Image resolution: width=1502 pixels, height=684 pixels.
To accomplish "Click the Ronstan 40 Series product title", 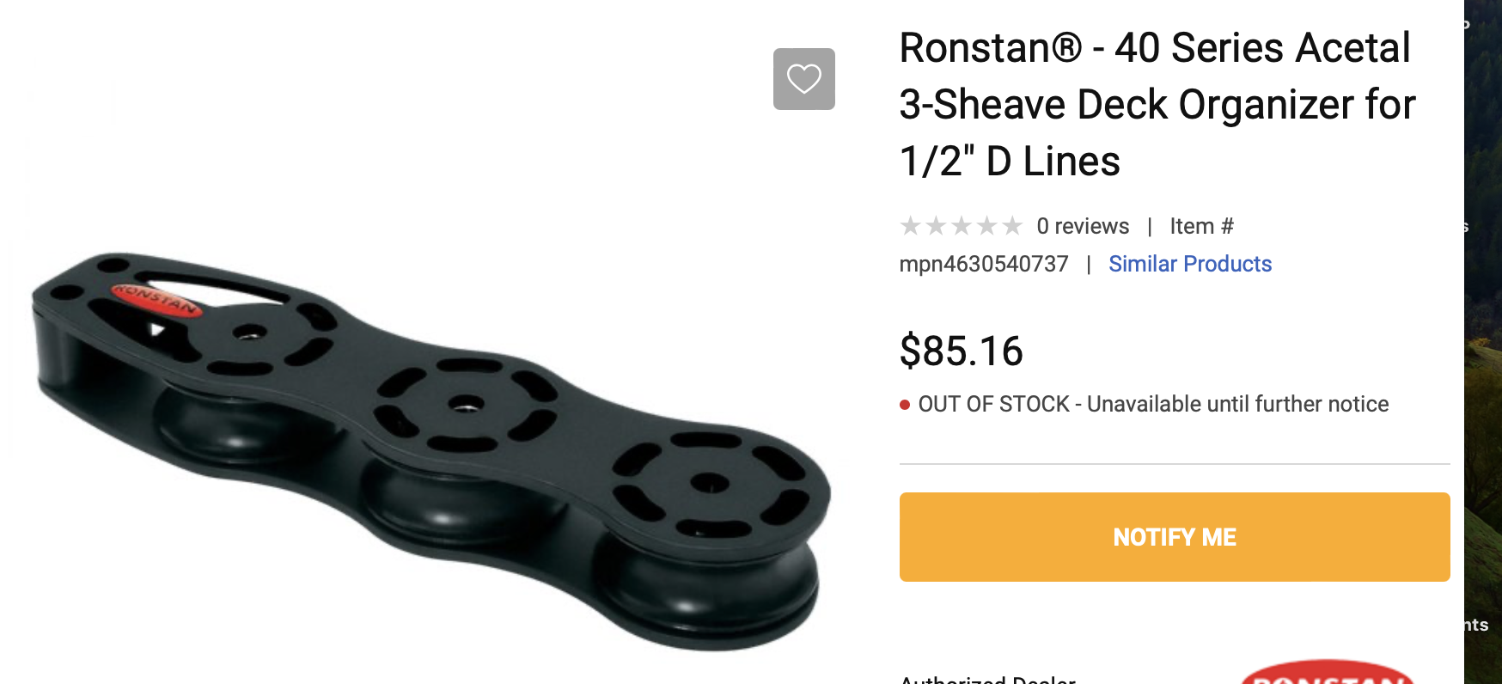I will coord(1157,104).
